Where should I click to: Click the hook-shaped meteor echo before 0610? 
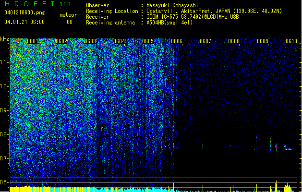[x=288, y=148]
